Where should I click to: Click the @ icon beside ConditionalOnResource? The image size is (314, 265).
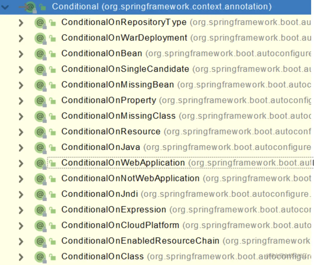point(40,132)
